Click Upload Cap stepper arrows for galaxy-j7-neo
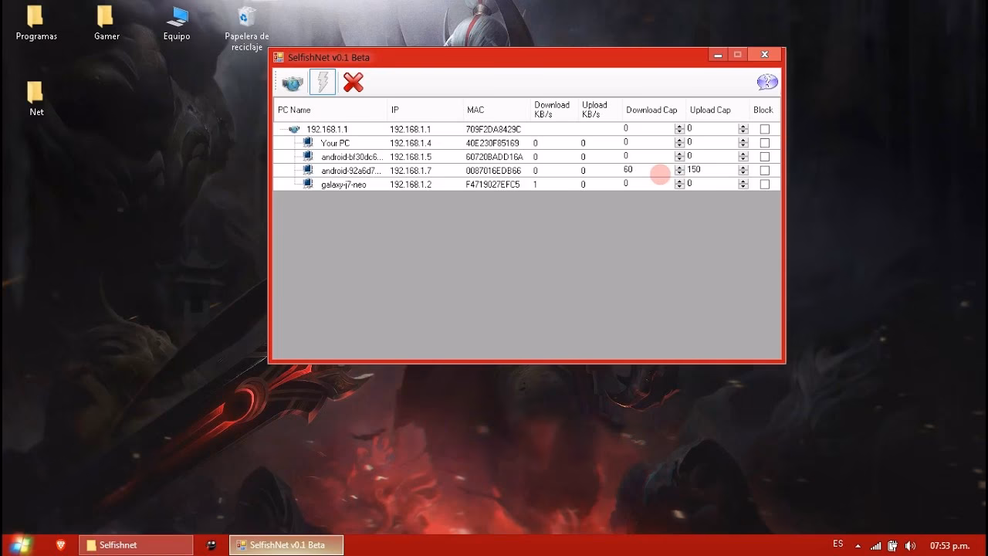The image size is (988, 556). [x=743, y=184]
